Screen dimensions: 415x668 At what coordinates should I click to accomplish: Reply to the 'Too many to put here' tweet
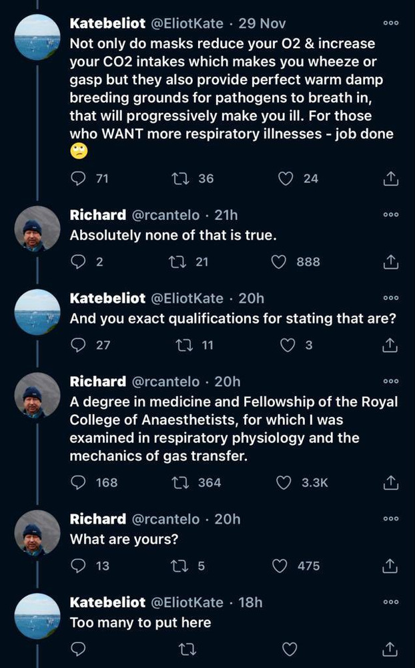click(79, 649)
